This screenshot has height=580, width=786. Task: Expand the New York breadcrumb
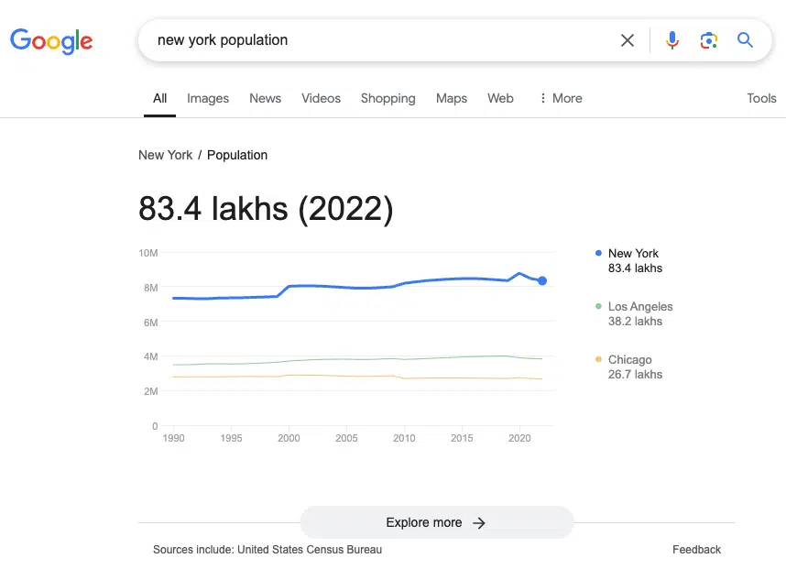tap(165, 155)
